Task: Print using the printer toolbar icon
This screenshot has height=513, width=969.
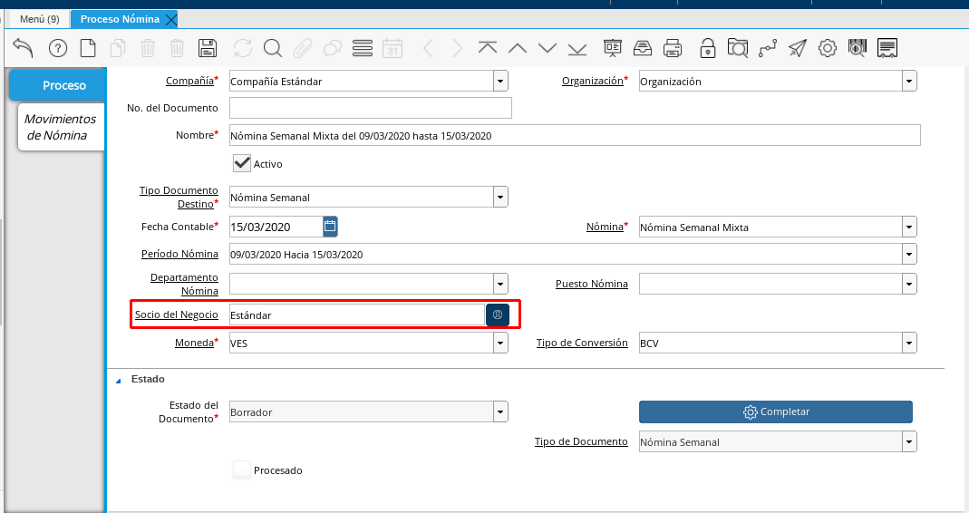Action: tap(673, 48)
